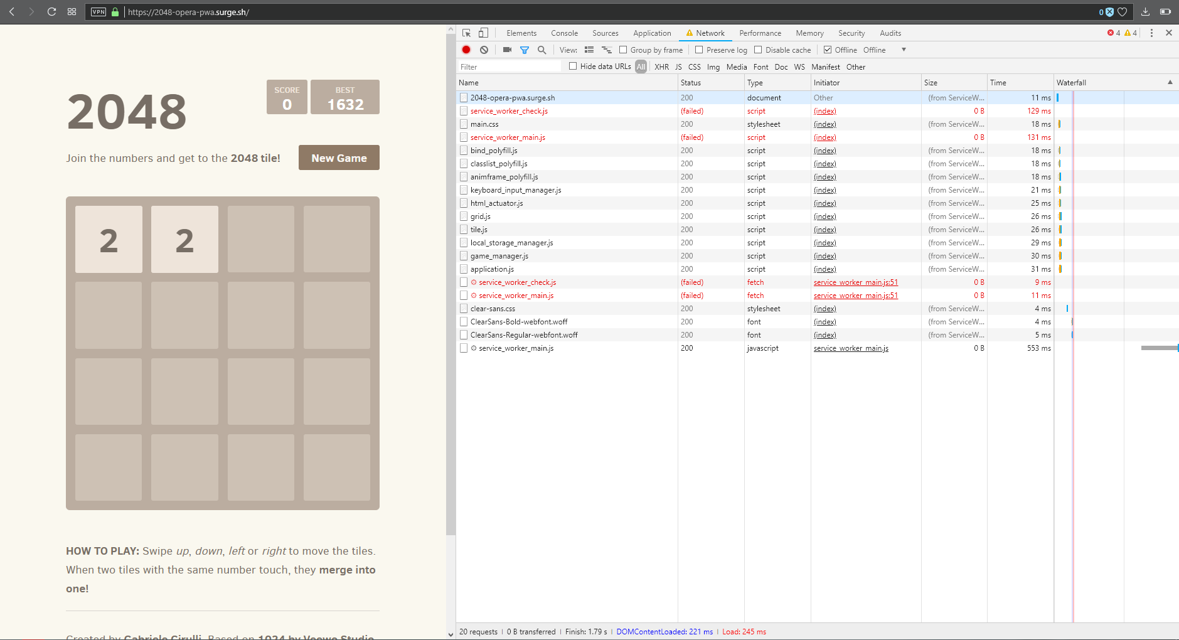Screen dimensions: 1179x640
Task: Switch to the Console tab
Action: (x=564, y=33)
